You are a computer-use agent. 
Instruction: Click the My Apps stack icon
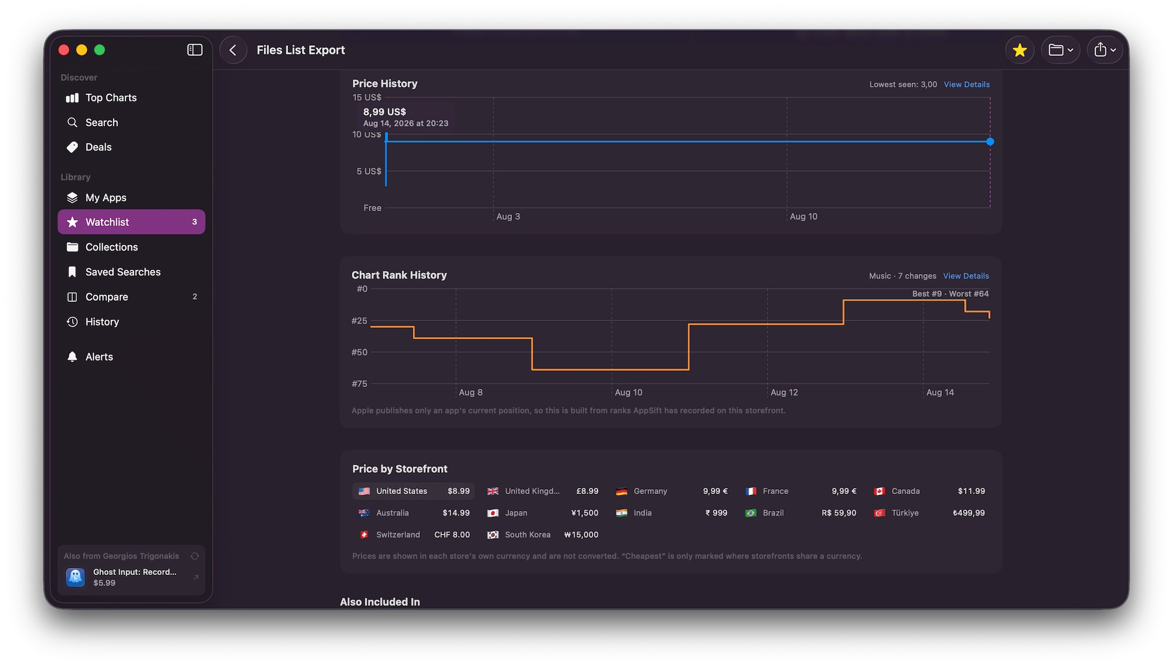72,198
